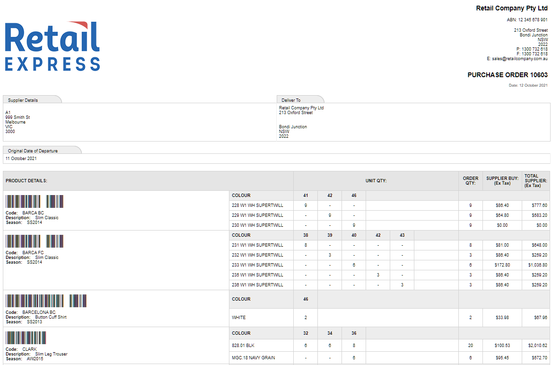Viewport: 552px width, 365px height.
Task: Click the Code: BARCELONA BC label
Action: tap(31, 312)
